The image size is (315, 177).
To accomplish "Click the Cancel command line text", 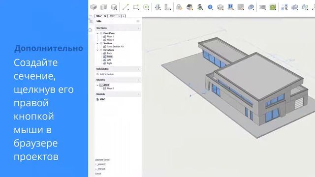I will [x=98, y=174].
